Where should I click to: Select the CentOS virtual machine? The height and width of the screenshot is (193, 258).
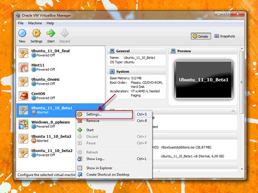(61, 96)
